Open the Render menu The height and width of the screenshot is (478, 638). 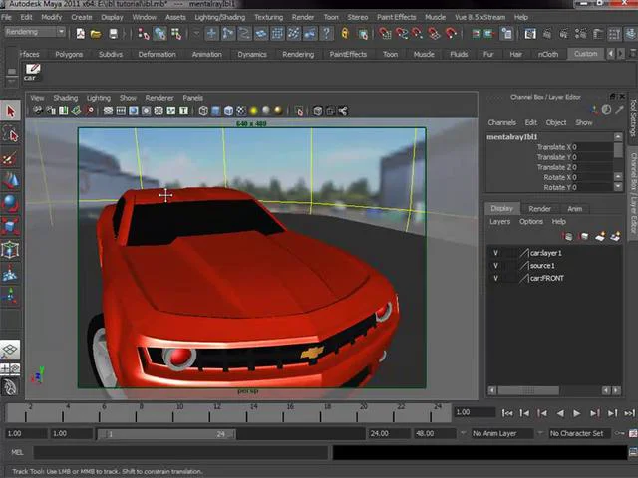(x=303, y=17)
